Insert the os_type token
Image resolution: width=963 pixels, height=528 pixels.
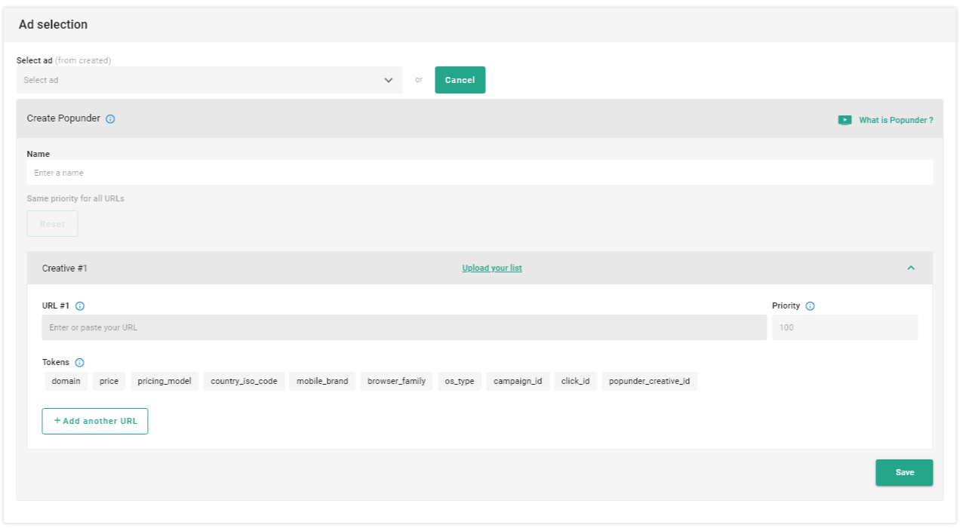[460, 381]
